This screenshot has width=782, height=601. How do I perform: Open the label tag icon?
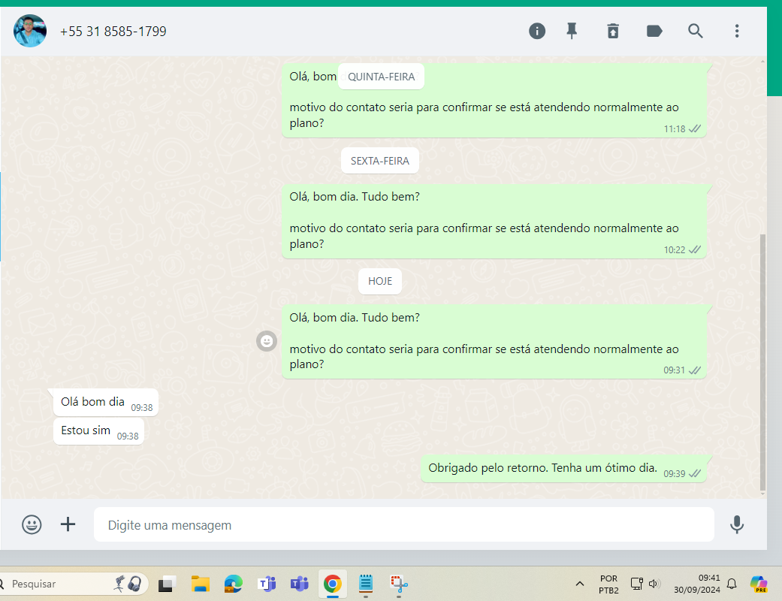tap(654, 31)
